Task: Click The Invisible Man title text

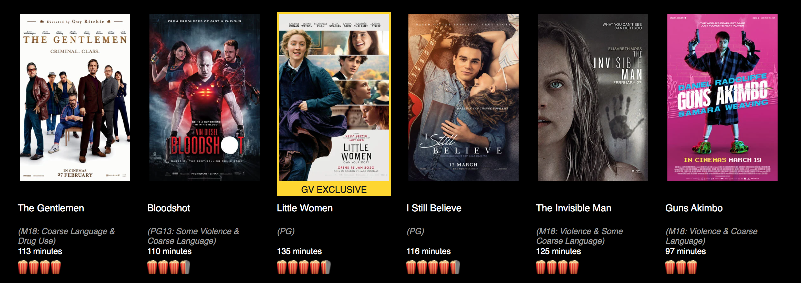Action: pyautogui.click(x=574, y=208)
